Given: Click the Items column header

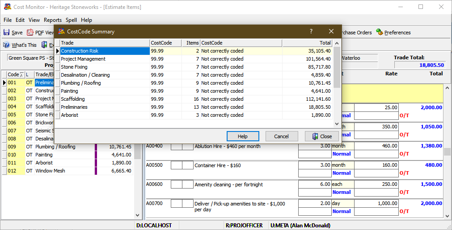Looking at the screenshot, I should [x=191, y=43].
